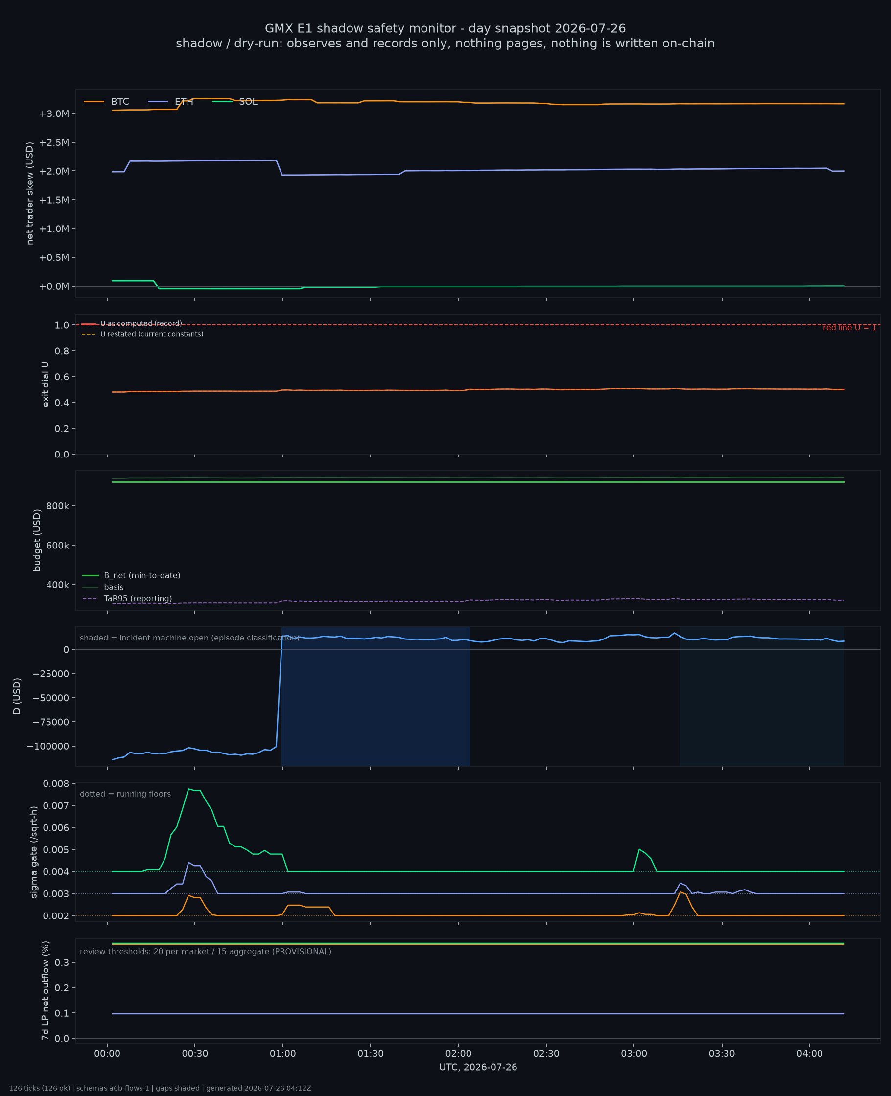Click the first shaded incident region in D panel
Image resolution: width=891 pixels, height=1096 pixels.
click(x=375, y=696)
